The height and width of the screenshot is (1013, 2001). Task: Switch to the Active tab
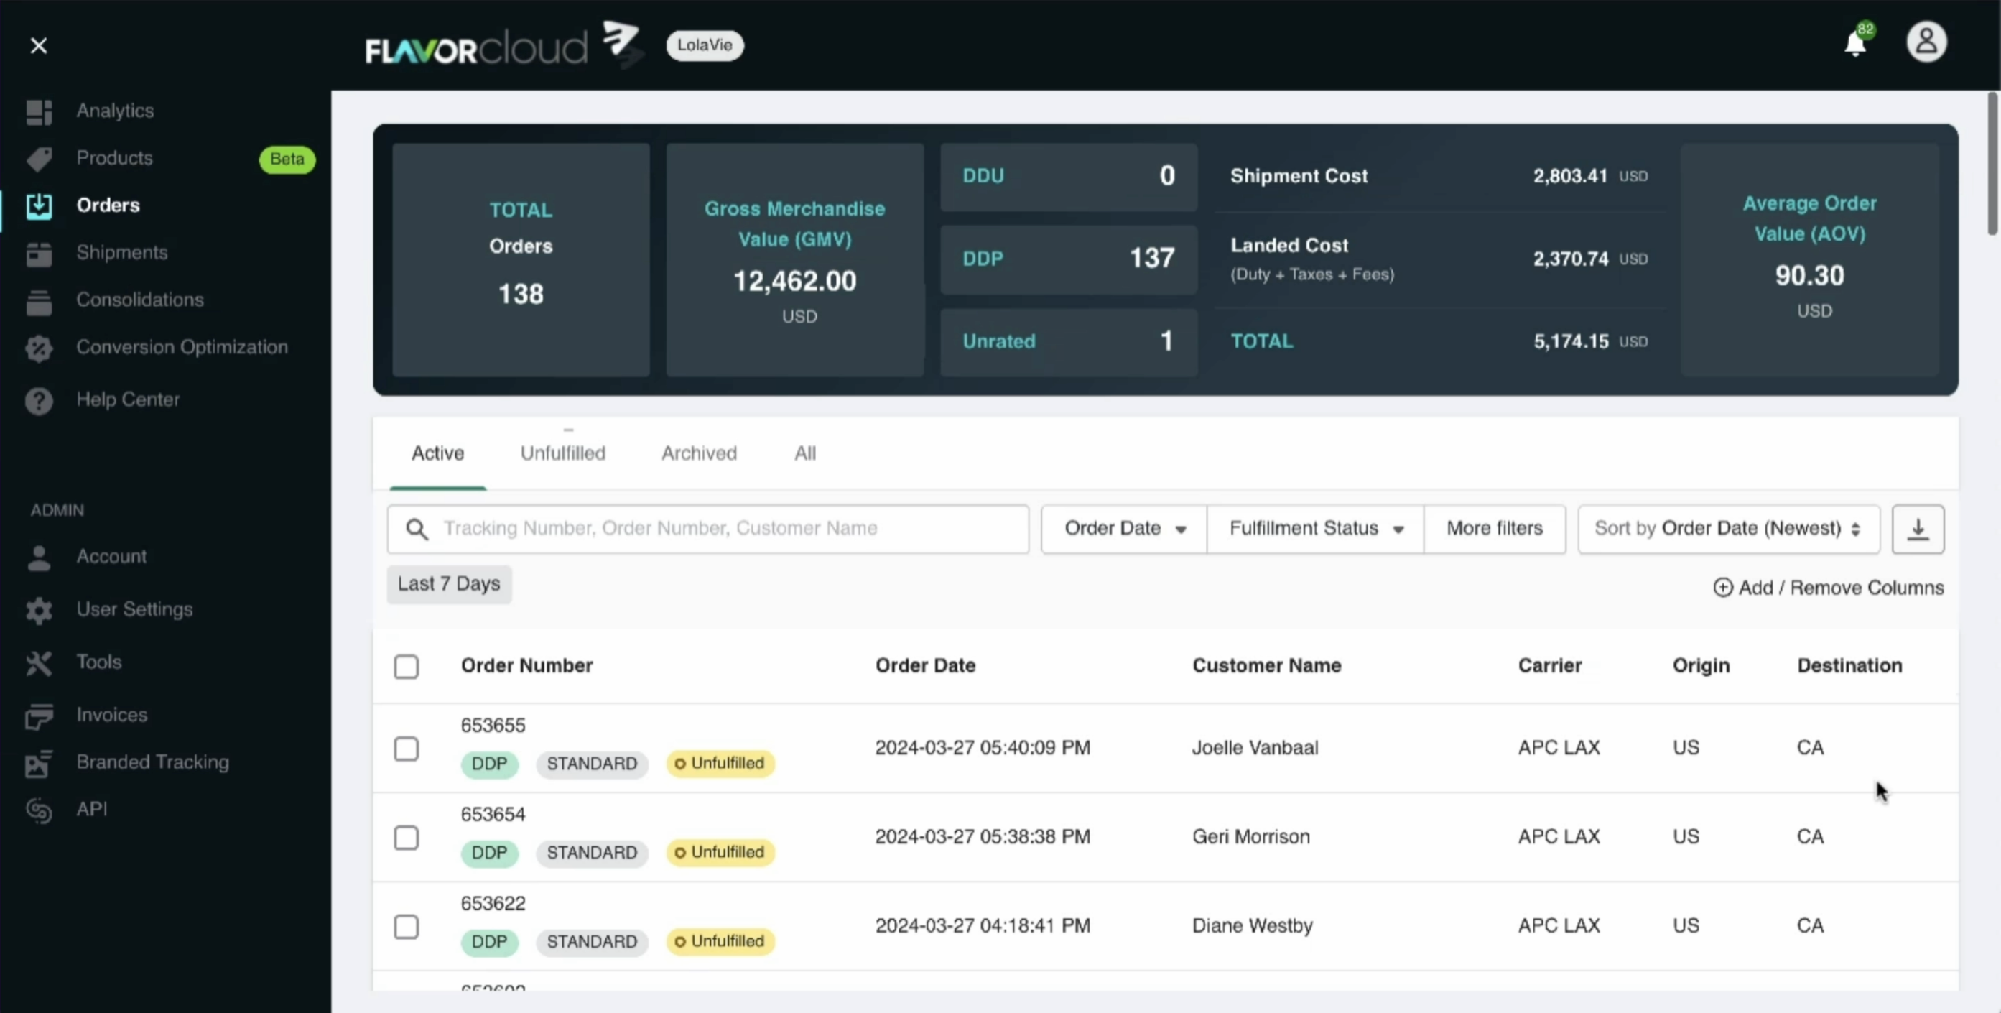click(437, 453)
